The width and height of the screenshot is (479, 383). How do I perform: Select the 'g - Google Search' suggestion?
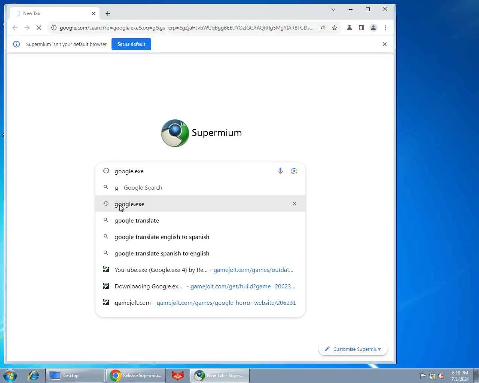pyautogui.click(x=201, y=188)
